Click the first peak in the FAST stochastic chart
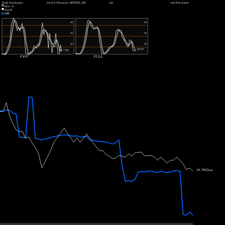Screen dimensions: 225x225 point(14,19)
